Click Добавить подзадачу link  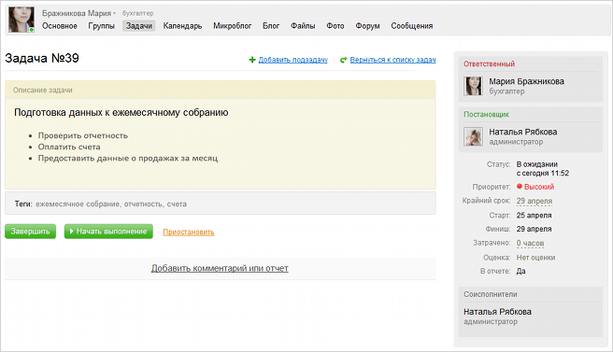(x=293, y=60)
